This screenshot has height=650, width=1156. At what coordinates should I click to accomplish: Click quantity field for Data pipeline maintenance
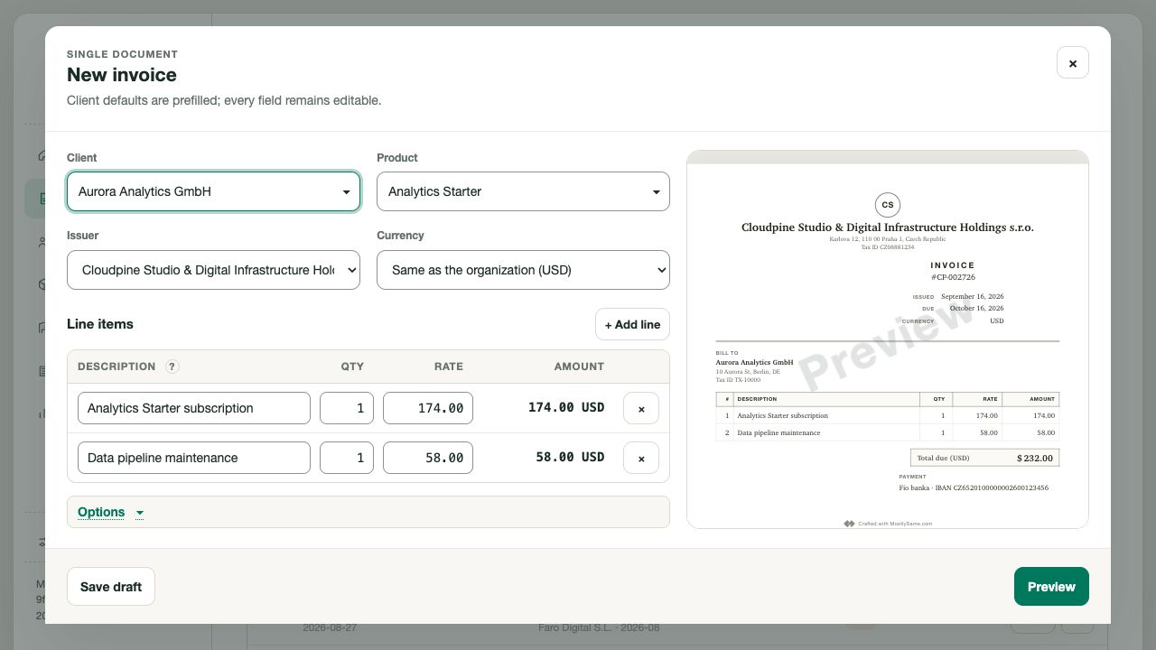(347, 458)
